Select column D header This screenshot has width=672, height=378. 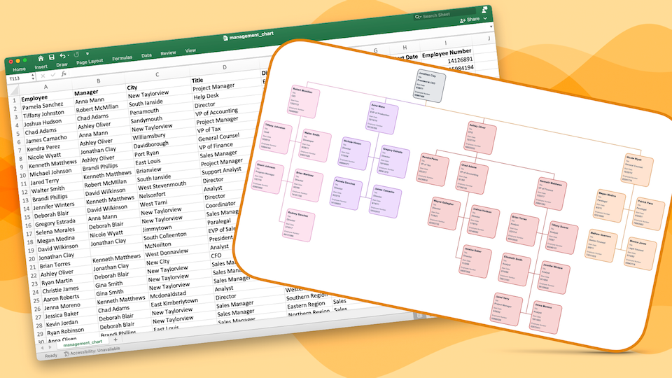(225, 67)
